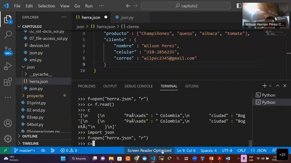The width and height of the screenshot is (291, 163).
Task: Open Explorer views and more actions ellipsis
Action: pyautogui.click(x=64, y=17)
